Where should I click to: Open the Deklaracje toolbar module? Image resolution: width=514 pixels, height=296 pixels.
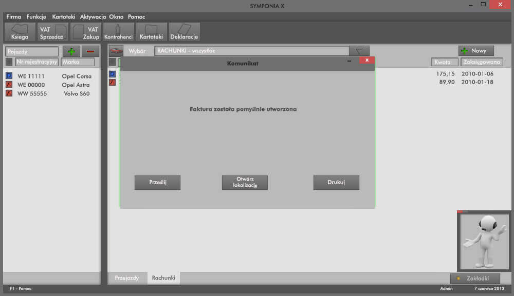click(x=184, y=32)
